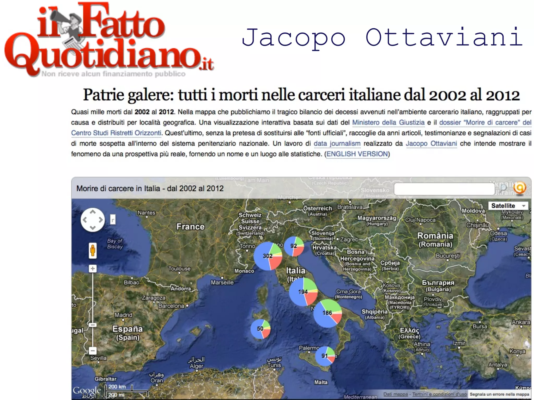Open the 186 deaths pie cluster
534x400 pixels.
click(x=327, y=313)
